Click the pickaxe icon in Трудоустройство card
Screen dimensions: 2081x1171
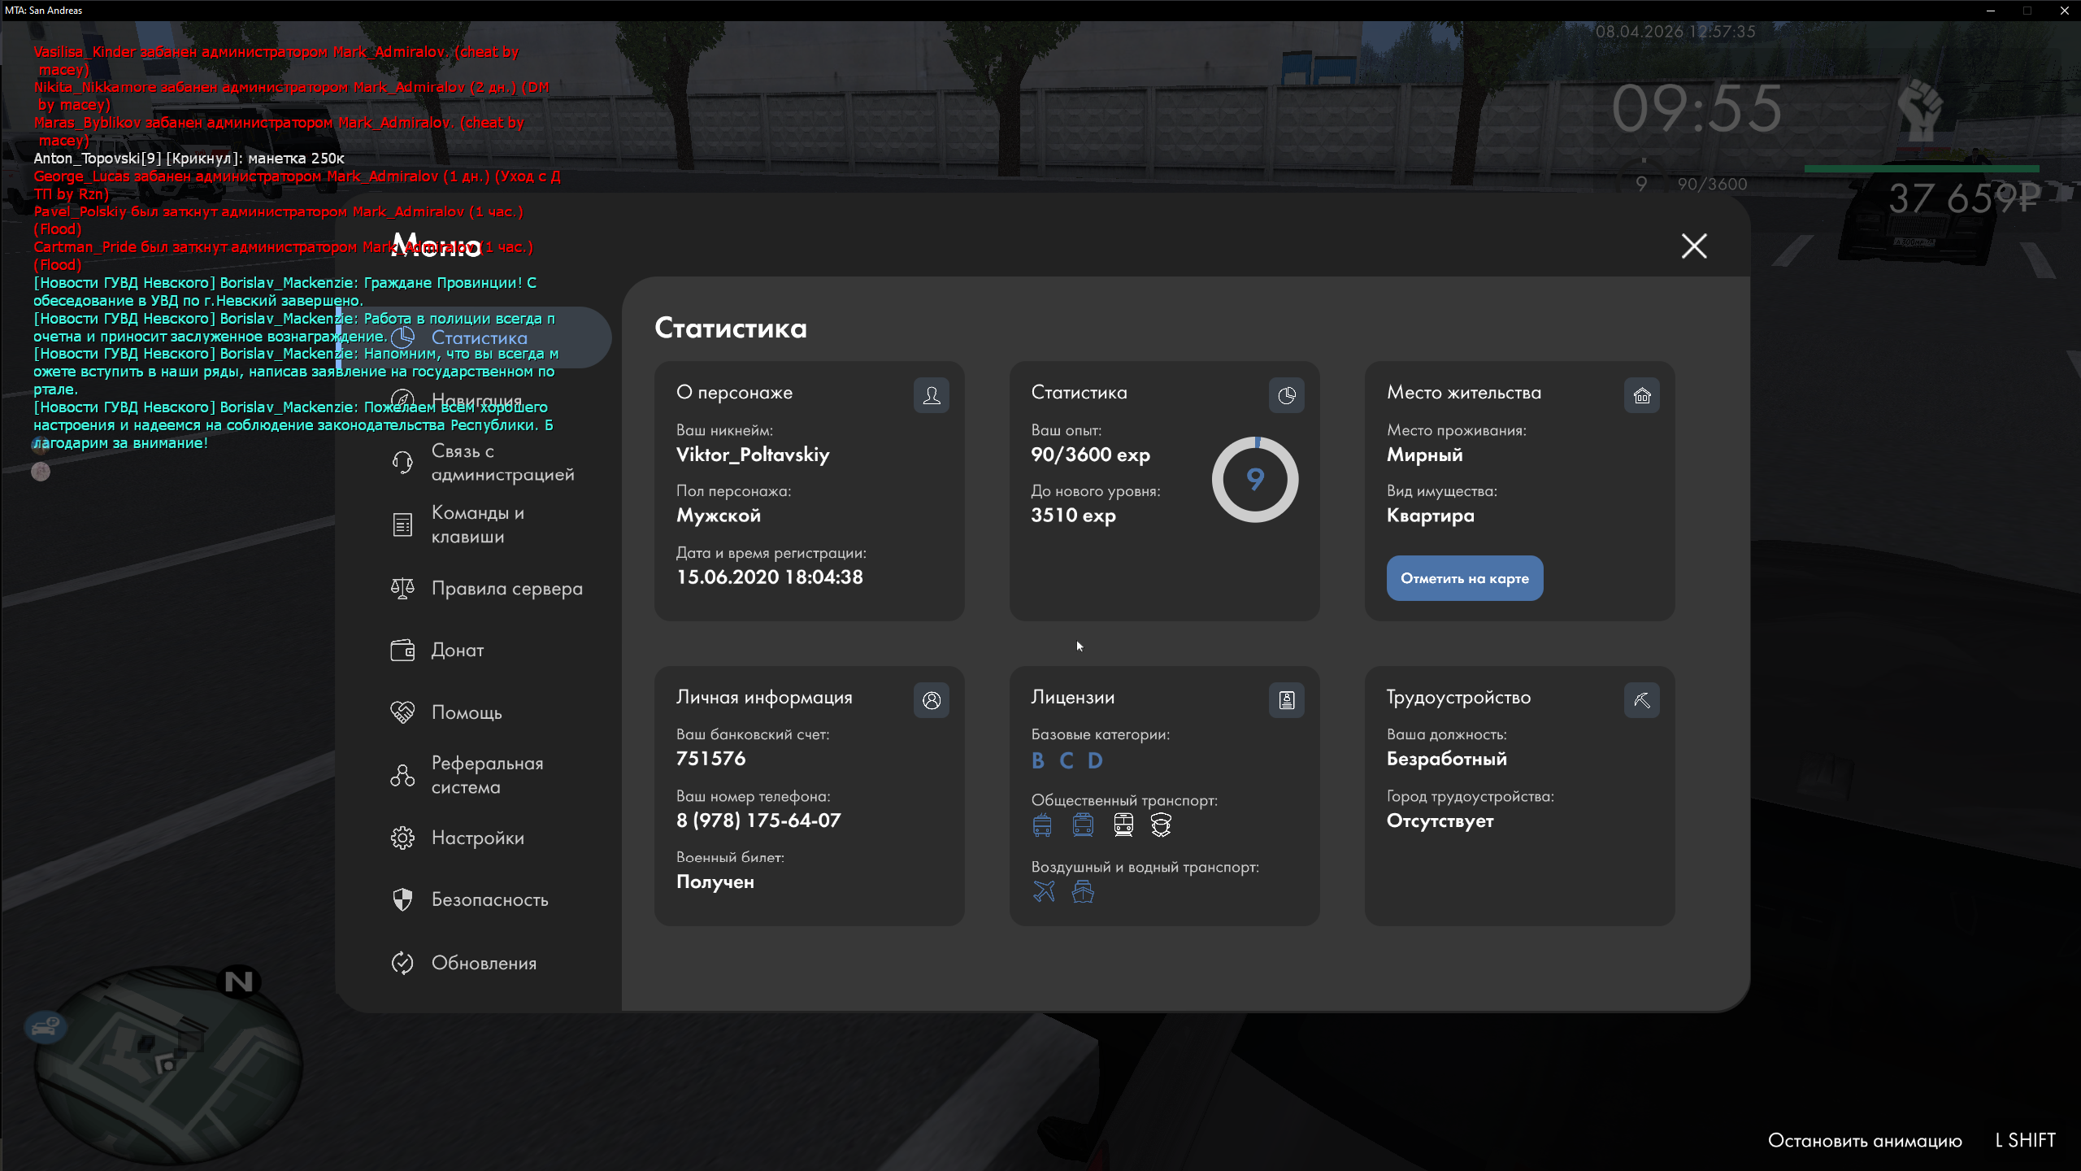point(1641,700)
